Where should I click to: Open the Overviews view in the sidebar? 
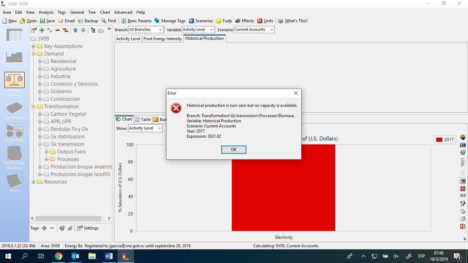coord(14,133)
